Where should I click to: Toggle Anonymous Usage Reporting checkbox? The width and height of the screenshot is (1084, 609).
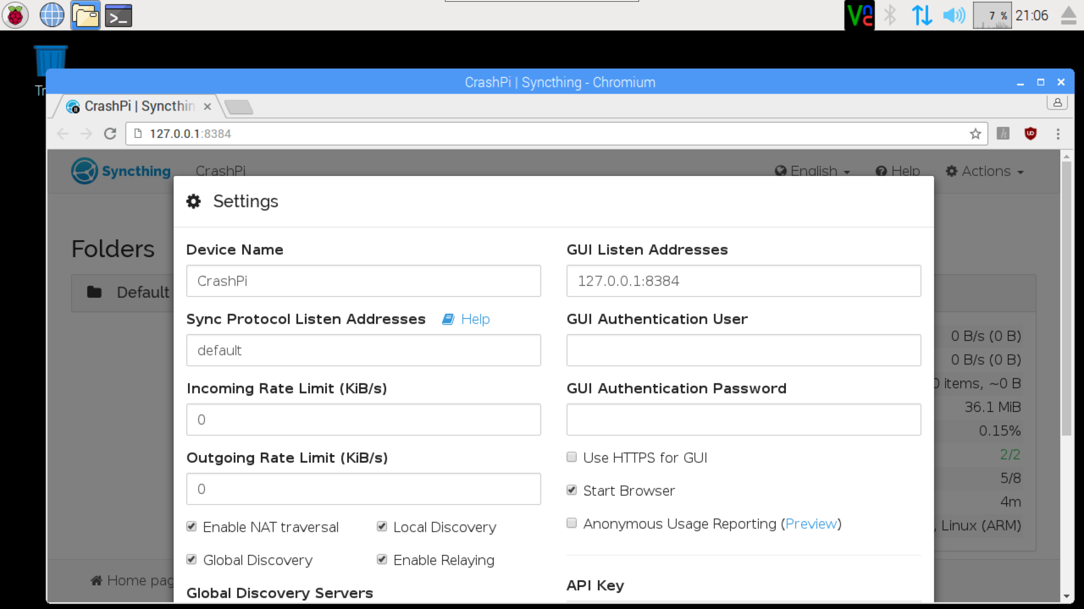[x=572, y=523]
